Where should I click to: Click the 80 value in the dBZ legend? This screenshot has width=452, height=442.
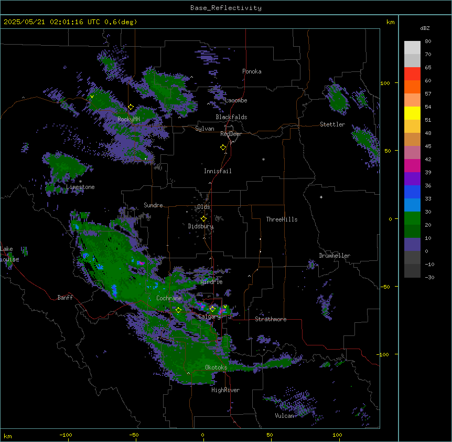click(x=428, y=41)
